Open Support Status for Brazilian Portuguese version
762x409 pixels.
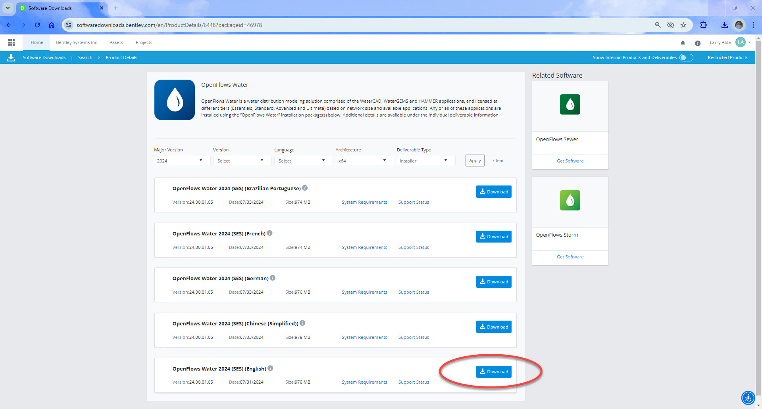414,202
